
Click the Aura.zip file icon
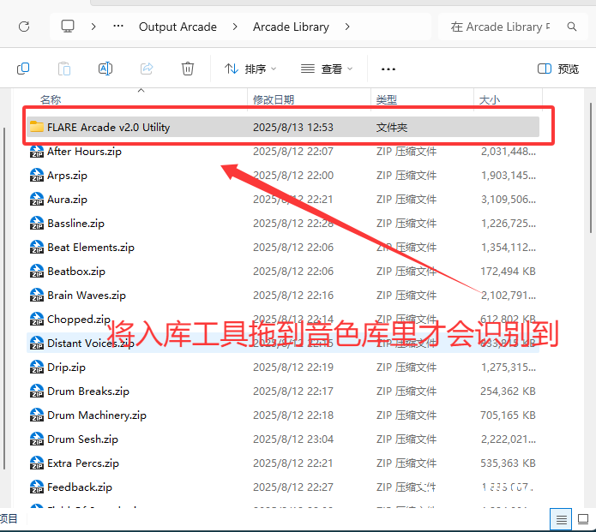click(37, 199)
